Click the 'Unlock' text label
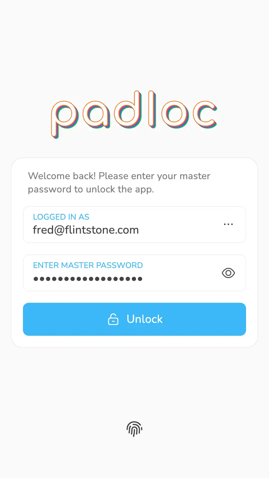 point(145,319)
